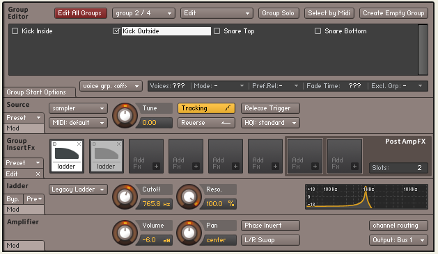The height and width of the screenshot is (254, 438).
Task: Toggle Edit All Groups button
Action: [x=81, y=13]
